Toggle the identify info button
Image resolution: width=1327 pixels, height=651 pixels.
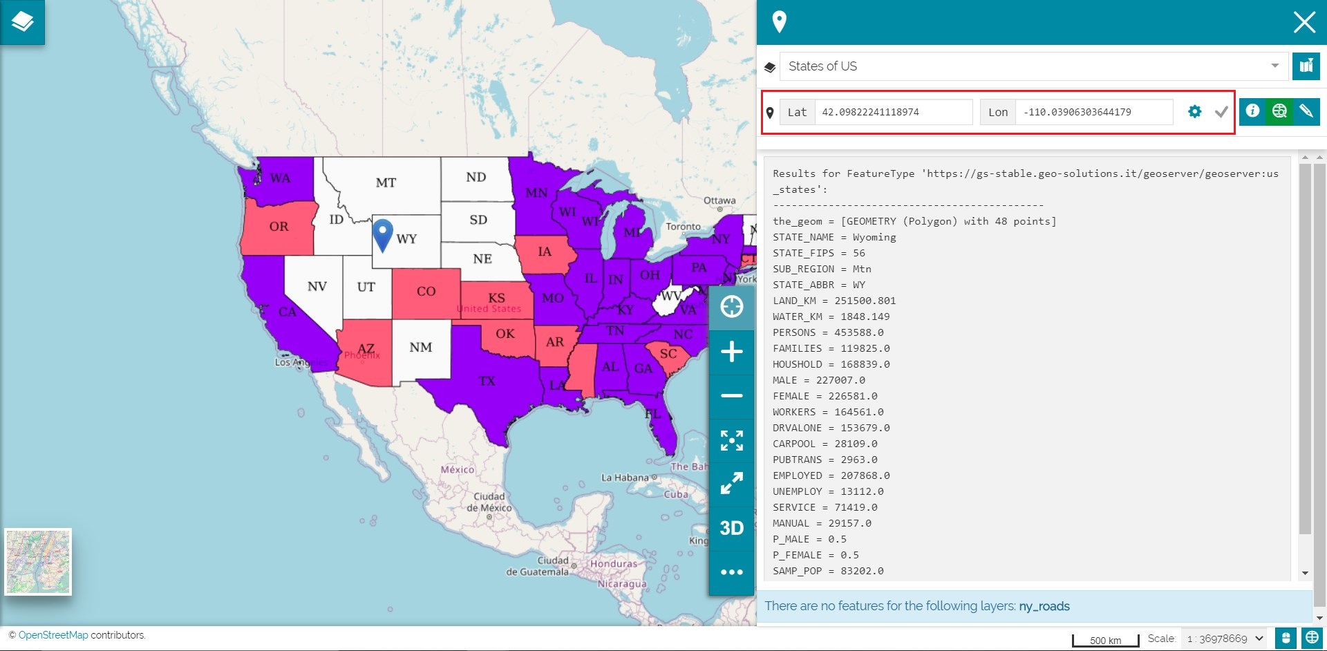(1252, 111)
